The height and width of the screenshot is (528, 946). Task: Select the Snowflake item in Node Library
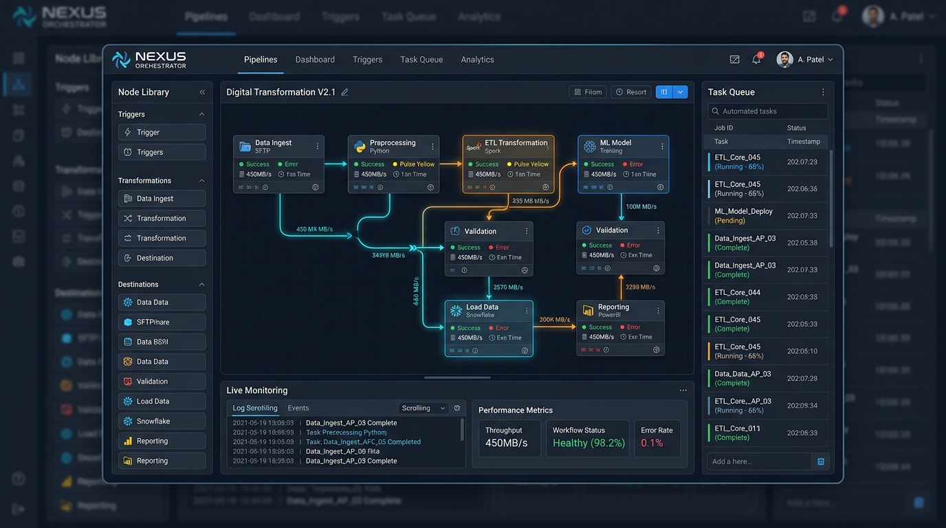pyautogui.click(x=162, y=421)
